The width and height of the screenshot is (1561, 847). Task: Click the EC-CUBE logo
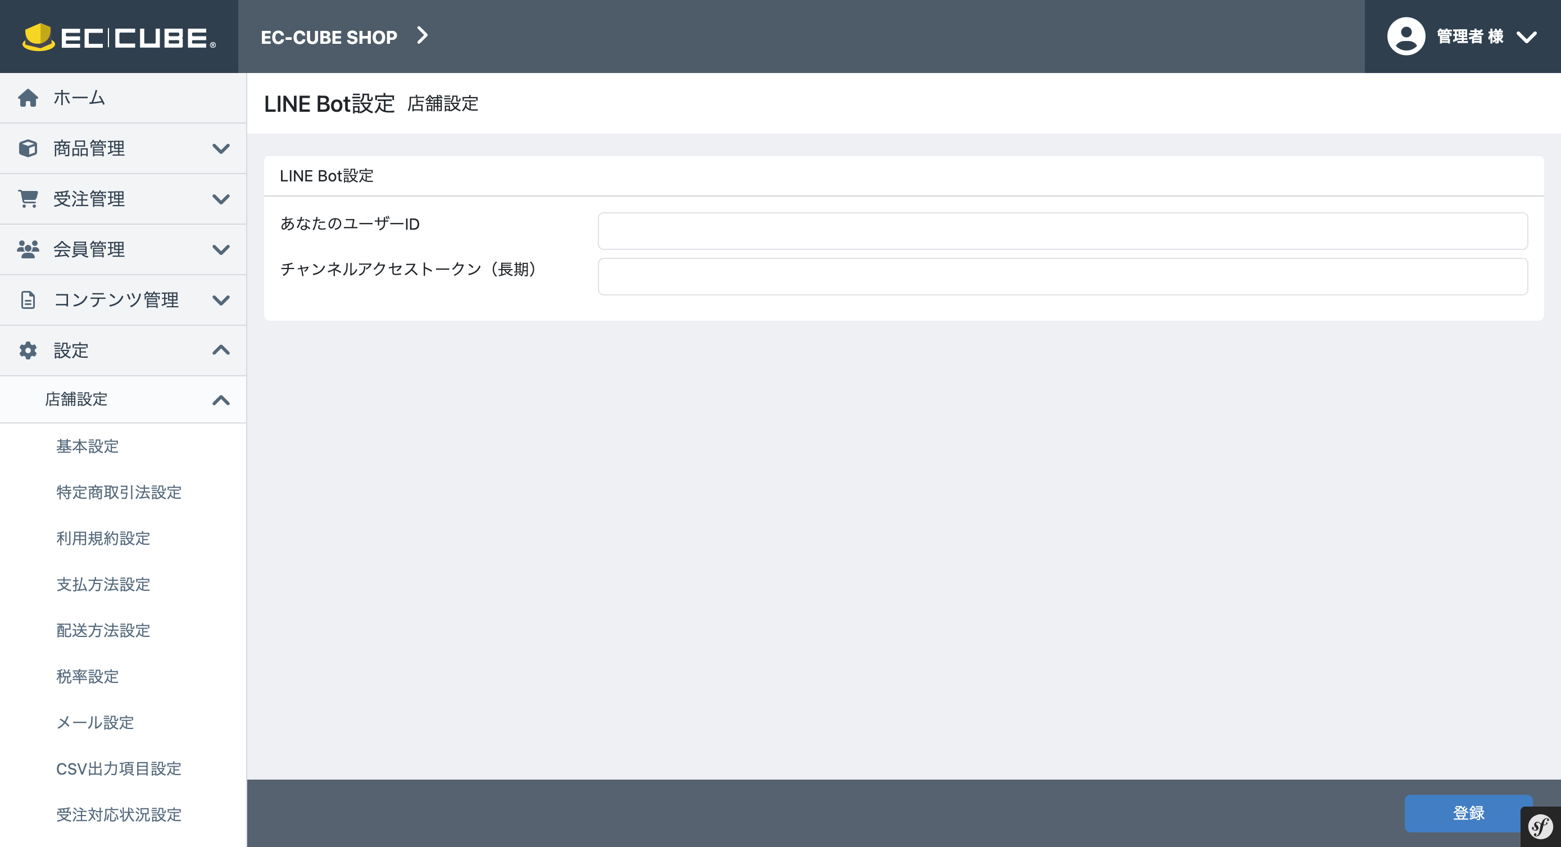[x=119, y=37]
